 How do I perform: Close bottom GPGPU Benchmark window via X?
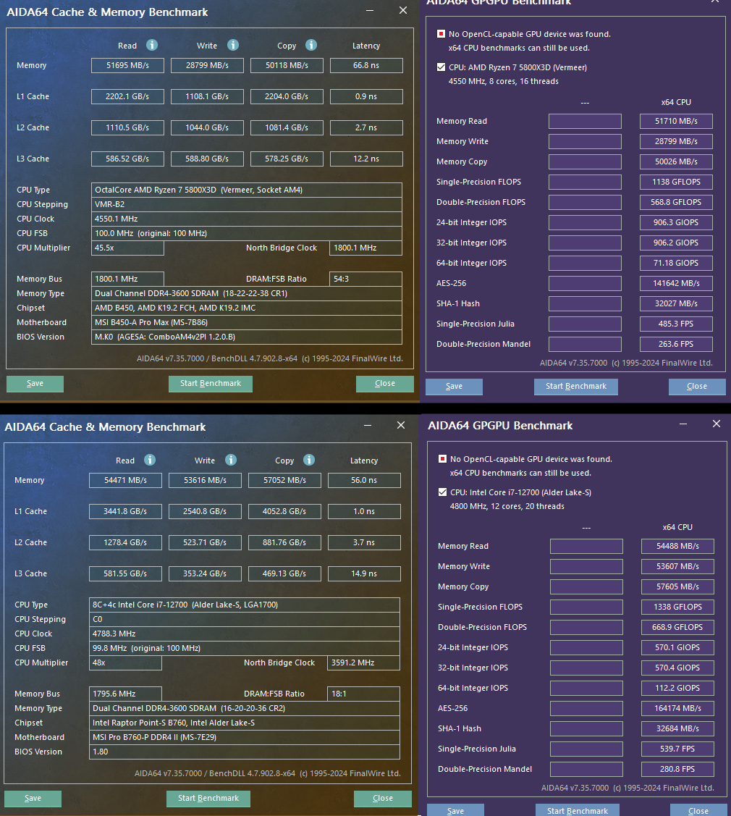(x=717, y=424)
